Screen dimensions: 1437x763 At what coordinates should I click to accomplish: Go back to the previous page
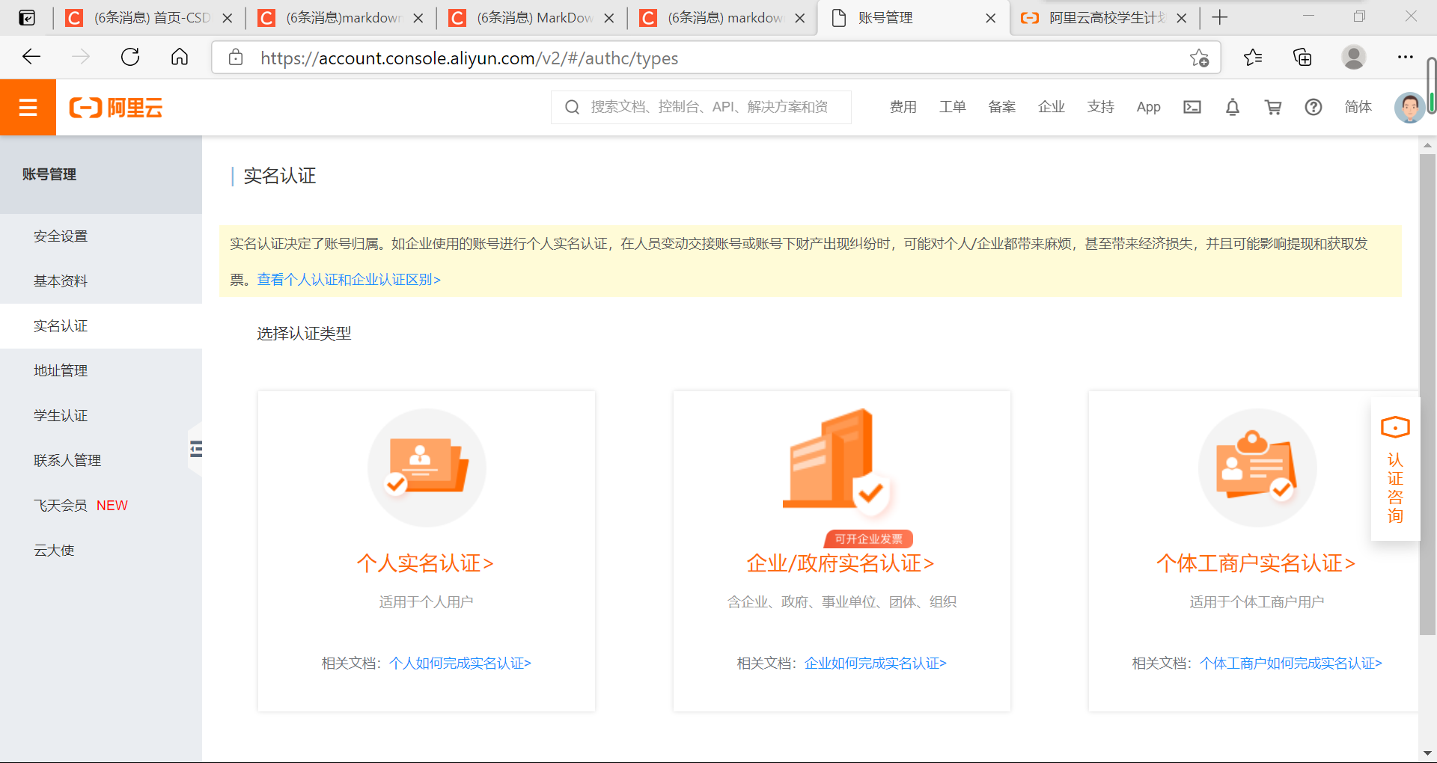(x=31, y=57)
